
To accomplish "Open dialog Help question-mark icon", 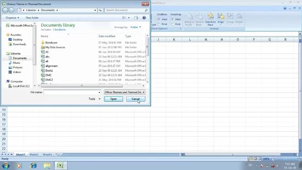I will [x=144, y=18].
